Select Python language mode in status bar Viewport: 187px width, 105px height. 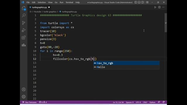153,102
